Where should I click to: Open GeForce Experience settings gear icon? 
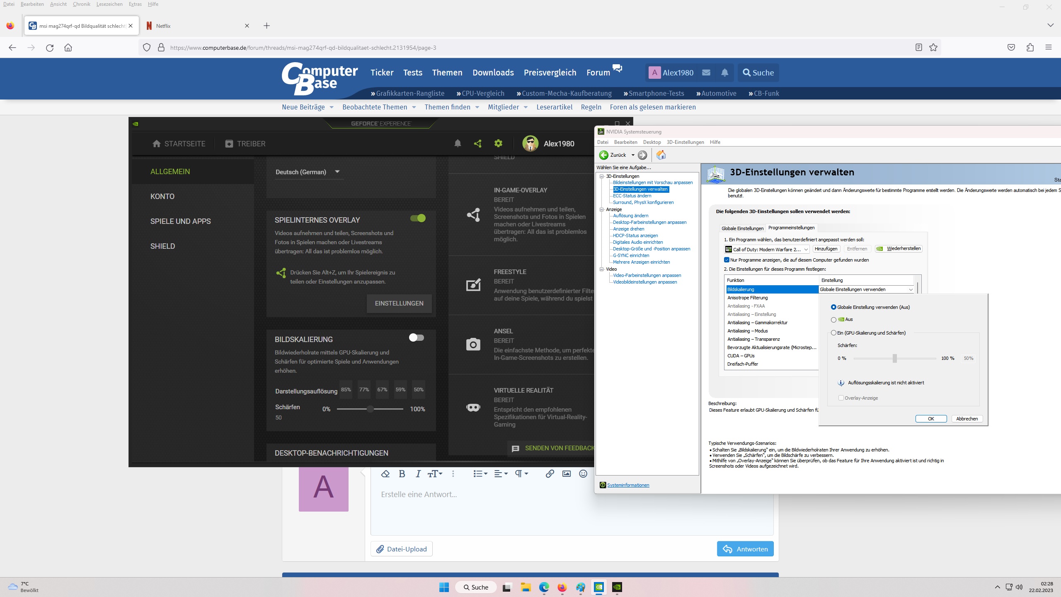point(498,143)
